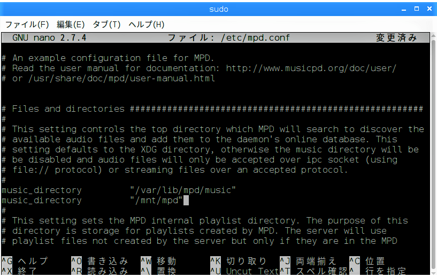The width and height of the screenshot is (437, 277).
Task: Maximize the sudo terminal window
Action: pyautogui.click(x=417, y=9)
